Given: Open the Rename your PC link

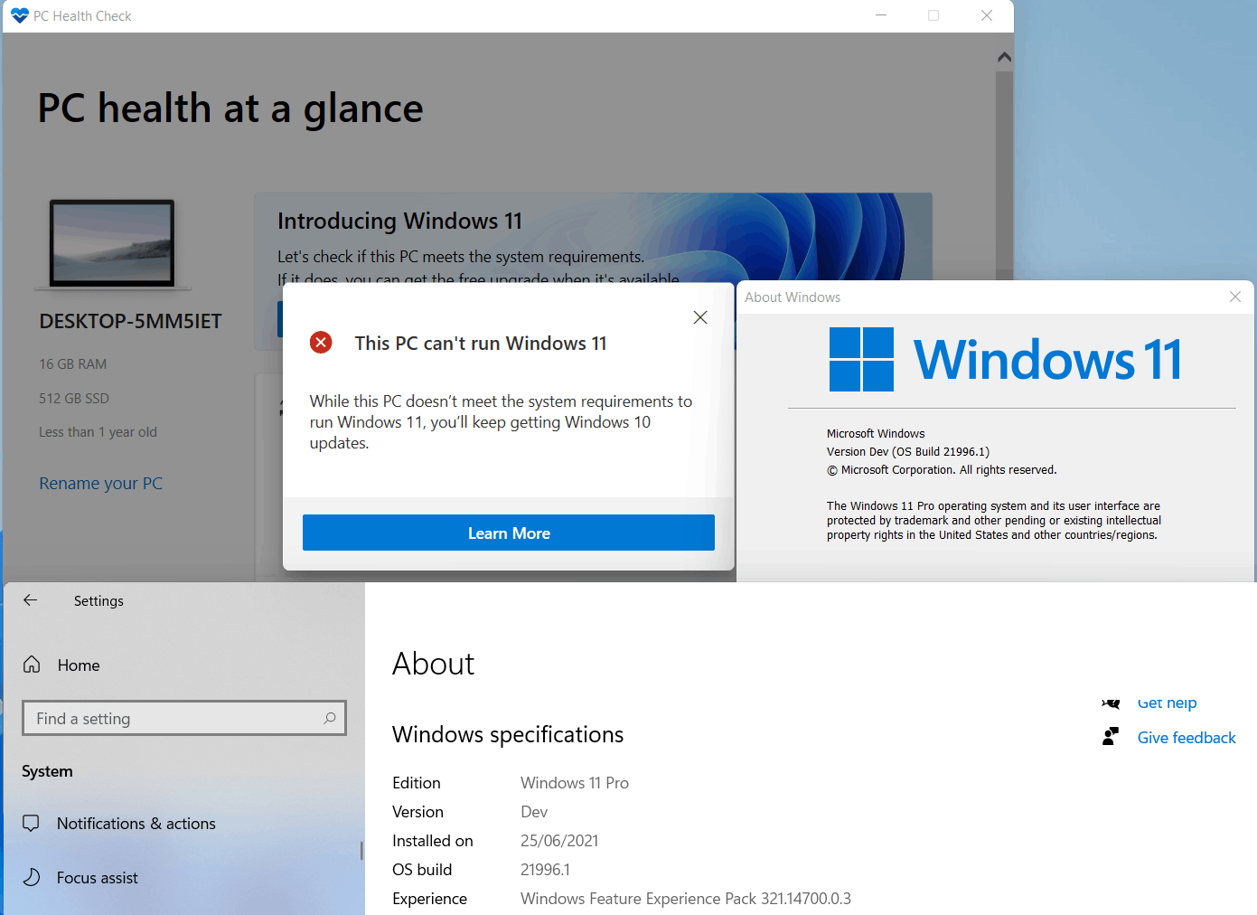Looking at the screenshot, I should click(101, 484).
